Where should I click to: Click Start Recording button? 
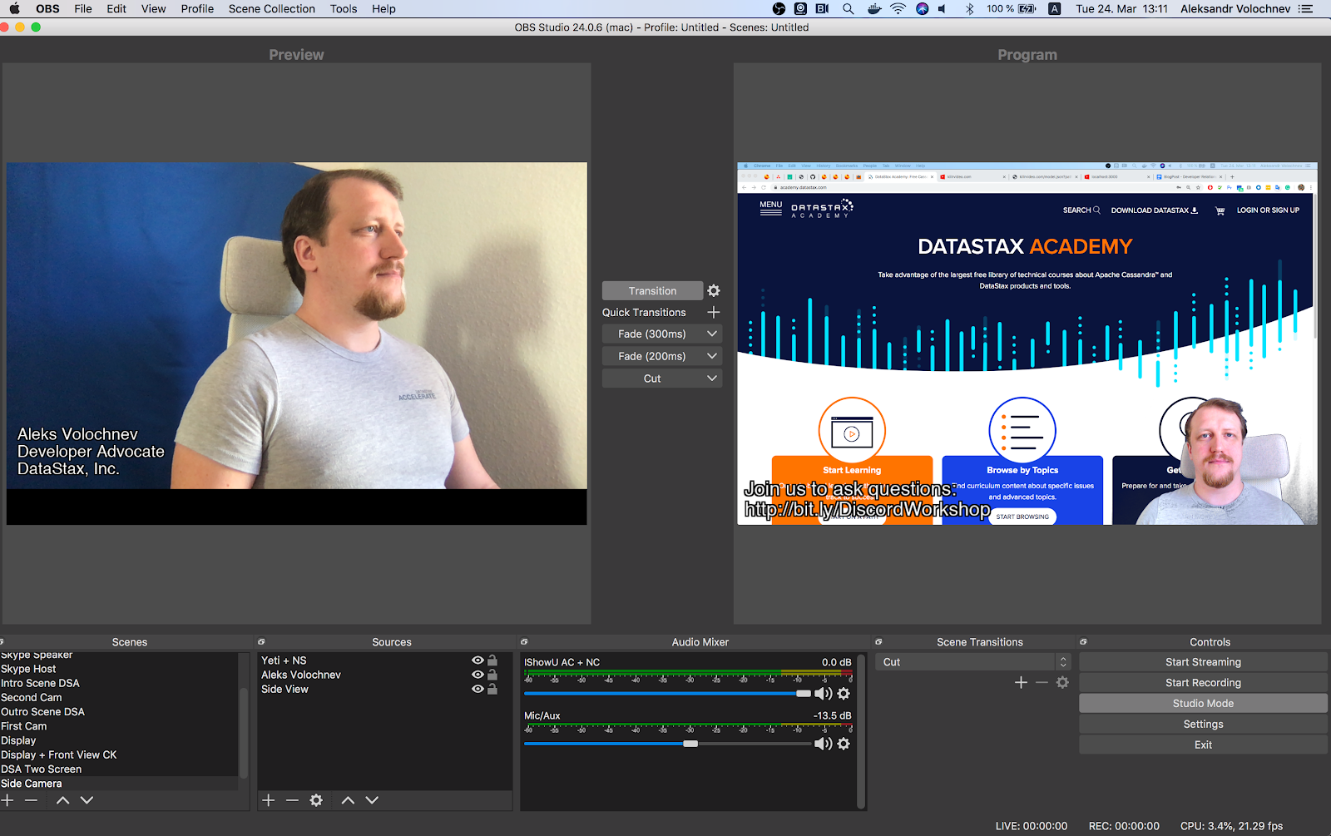(x=1203, y=683)
